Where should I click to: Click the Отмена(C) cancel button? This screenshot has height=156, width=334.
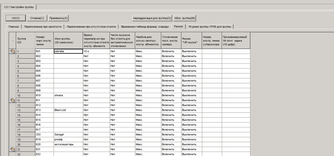point(37,18)
